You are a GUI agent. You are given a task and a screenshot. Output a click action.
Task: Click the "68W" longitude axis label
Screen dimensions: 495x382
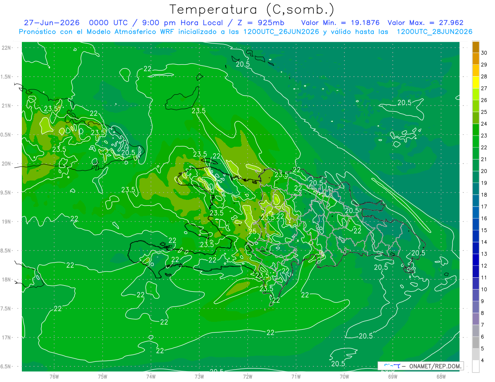[441, 376]
